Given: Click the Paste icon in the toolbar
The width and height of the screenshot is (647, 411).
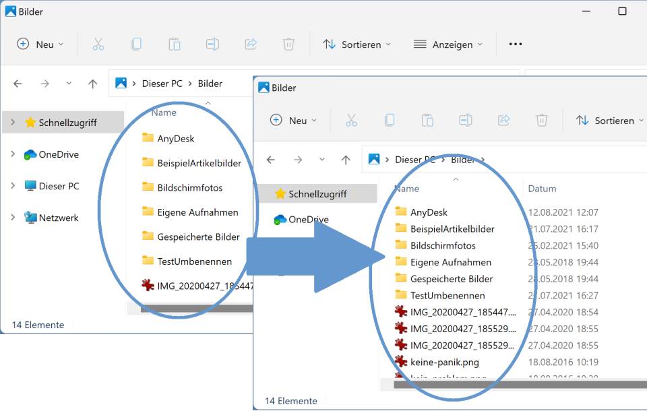Looking at the screenshot, I should [x=174, y=44].
